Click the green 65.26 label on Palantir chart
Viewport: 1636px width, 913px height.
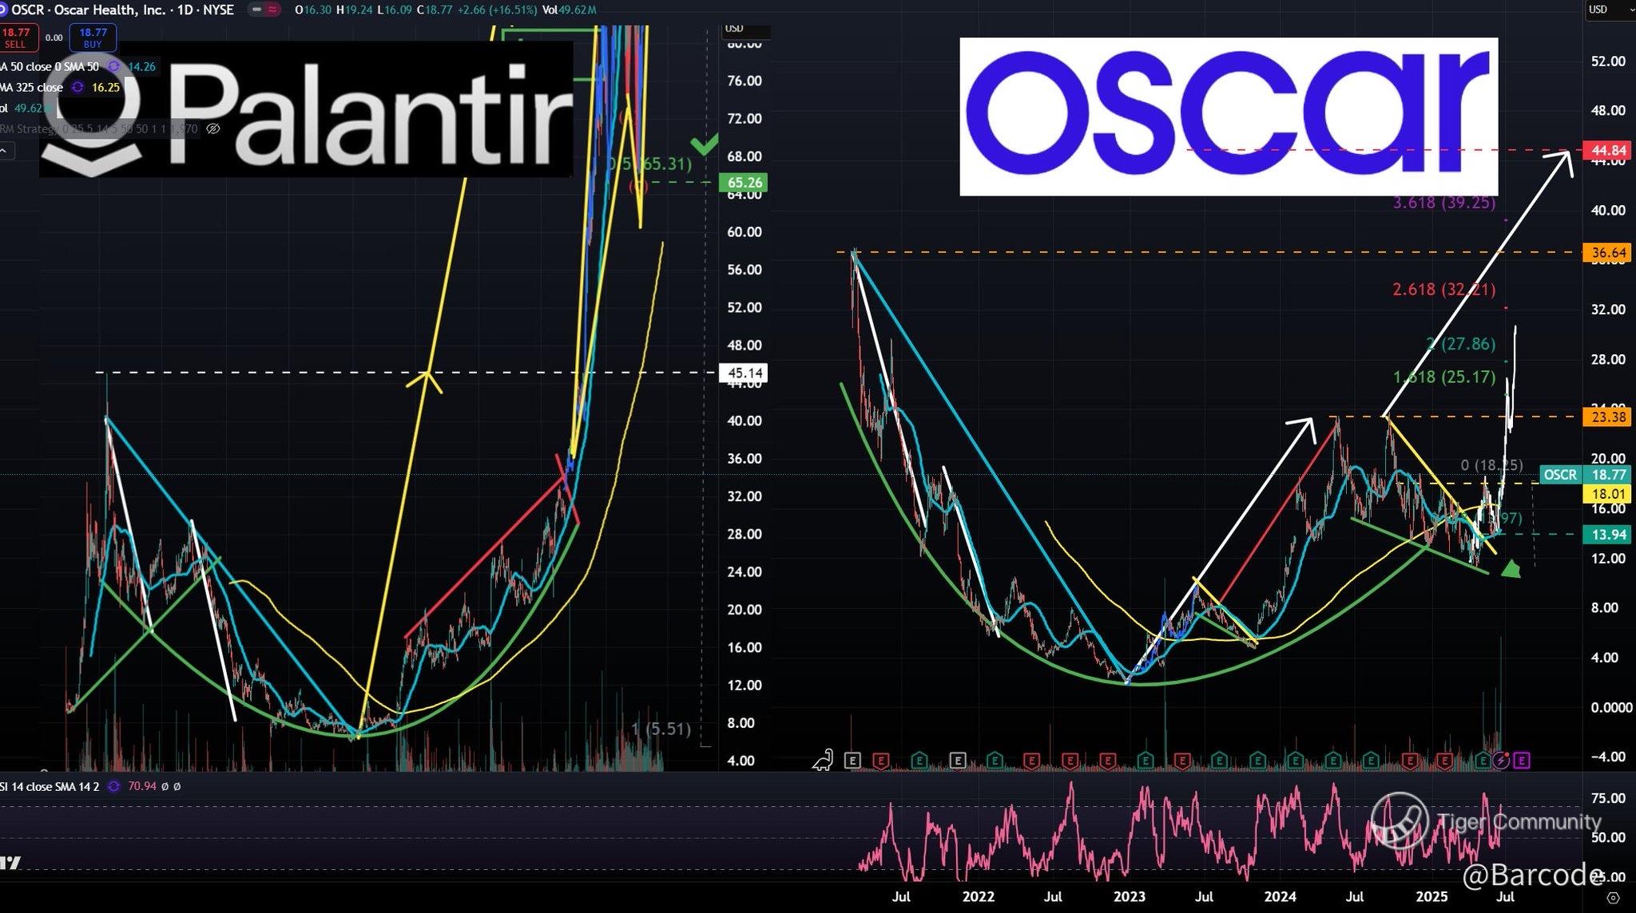point(743,183)
